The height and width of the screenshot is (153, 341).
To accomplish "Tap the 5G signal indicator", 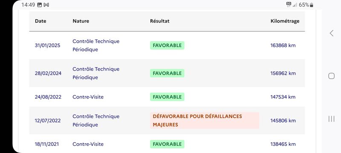I will click(289, 5).
